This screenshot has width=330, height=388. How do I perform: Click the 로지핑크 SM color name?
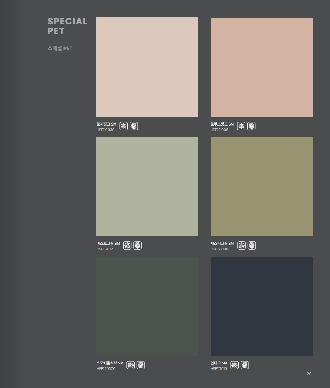coord(106,124)
